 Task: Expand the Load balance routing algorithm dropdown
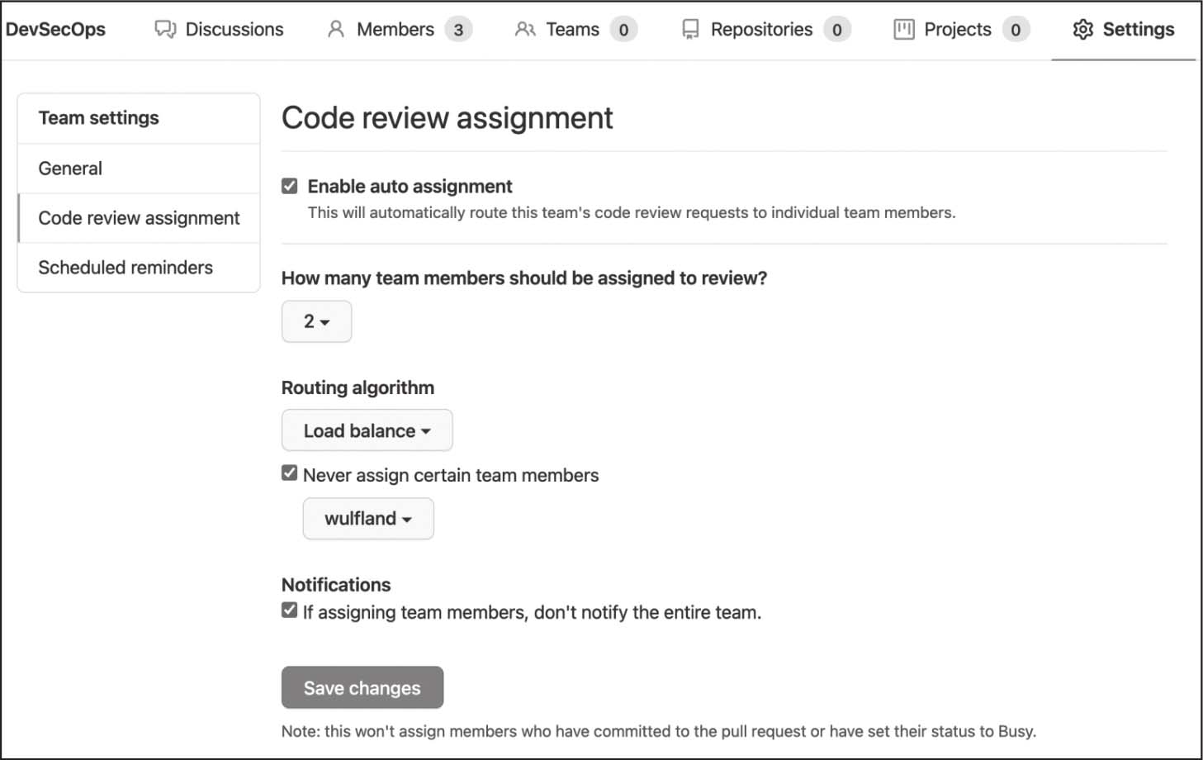point(367,430)
